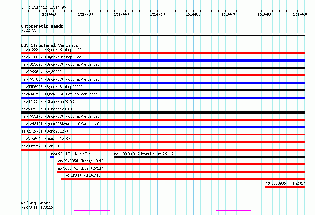Click the red bar for nsv4035173
Image resolution: width=315 pixels, height=215 pixels.
[x=163, y=120]
